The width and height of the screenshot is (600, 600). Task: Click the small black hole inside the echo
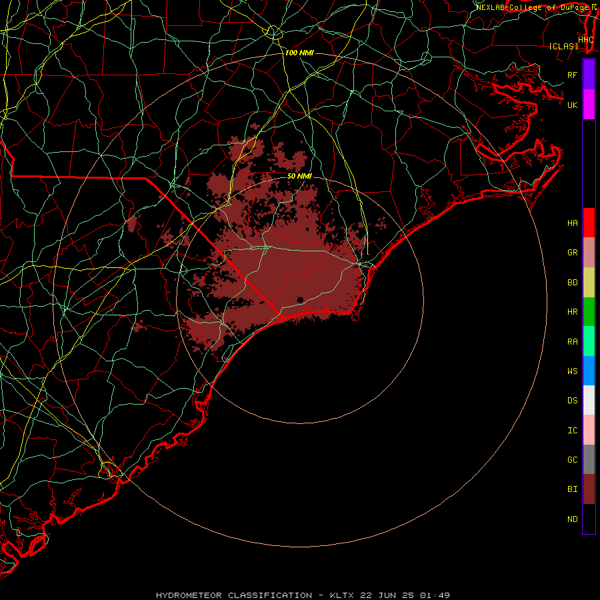[300, 299]
